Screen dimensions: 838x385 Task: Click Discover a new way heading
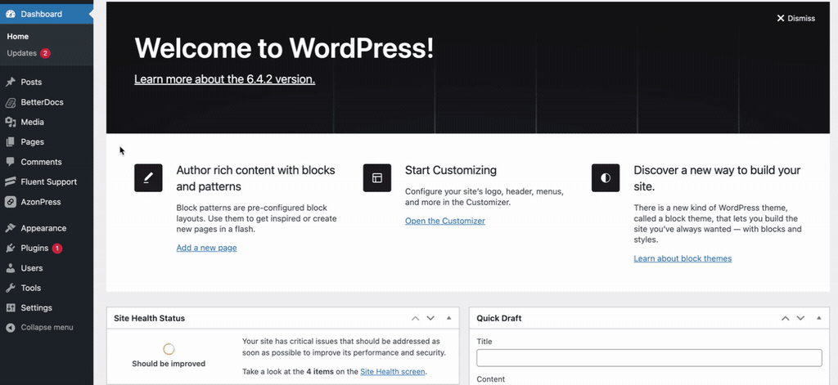pyautogui.click(x=717, y=178)
